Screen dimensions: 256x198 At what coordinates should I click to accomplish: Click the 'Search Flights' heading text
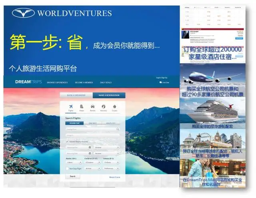[x=73, y=118]
